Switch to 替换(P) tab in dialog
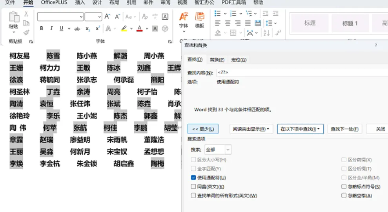The image size is (388, 212). click(217, 60)
